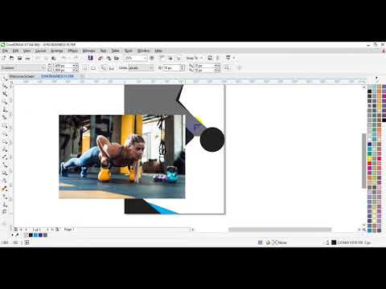386x289 pixels.
Task: Pick the black document palette swatch
Action: pyautogui.click(x=31, y=235)
